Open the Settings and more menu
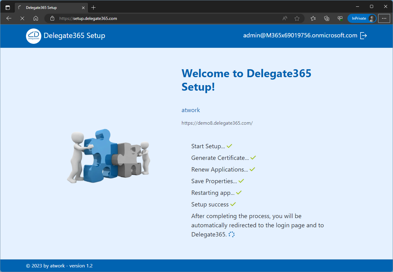 (x=384, y=18)
